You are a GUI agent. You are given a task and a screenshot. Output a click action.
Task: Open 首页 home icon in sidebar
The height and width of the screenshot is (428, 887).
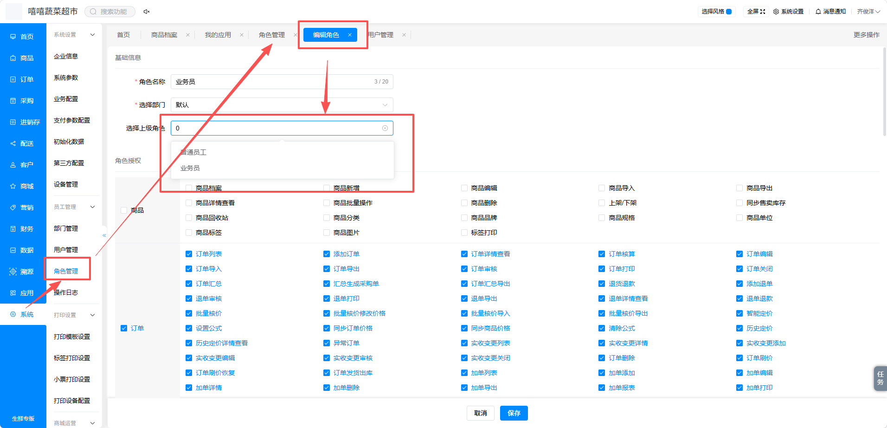[x=13, y=37]
